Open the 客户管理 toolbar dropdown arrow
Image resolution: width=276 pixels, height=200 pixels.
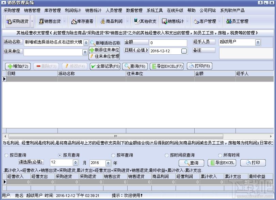(x=219, y=21)
